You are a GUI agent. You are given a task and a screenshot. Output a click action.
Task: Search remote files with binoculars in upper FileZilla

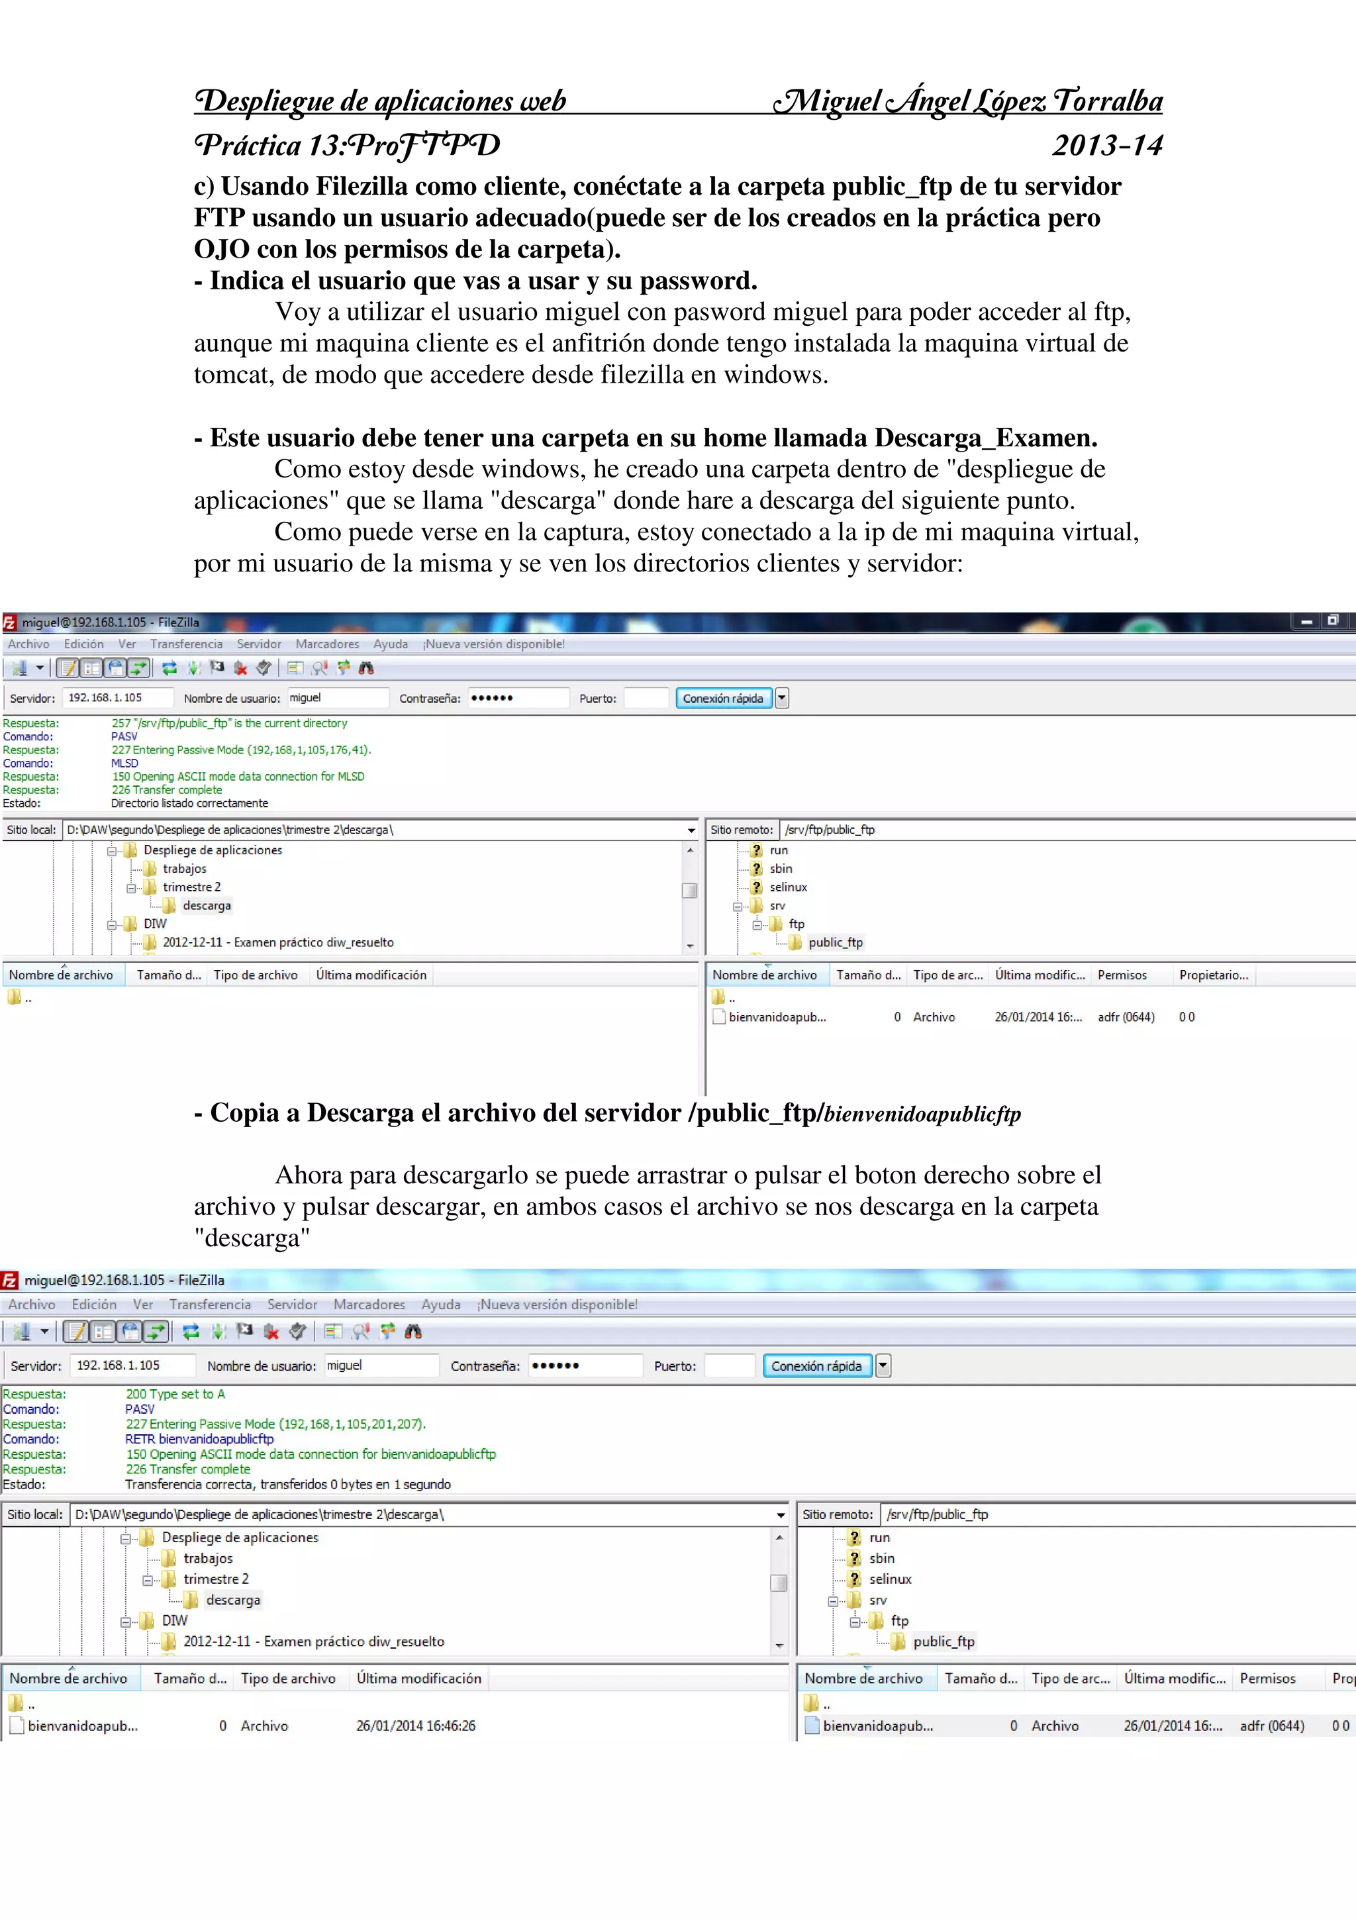click(x=366, y=667)
